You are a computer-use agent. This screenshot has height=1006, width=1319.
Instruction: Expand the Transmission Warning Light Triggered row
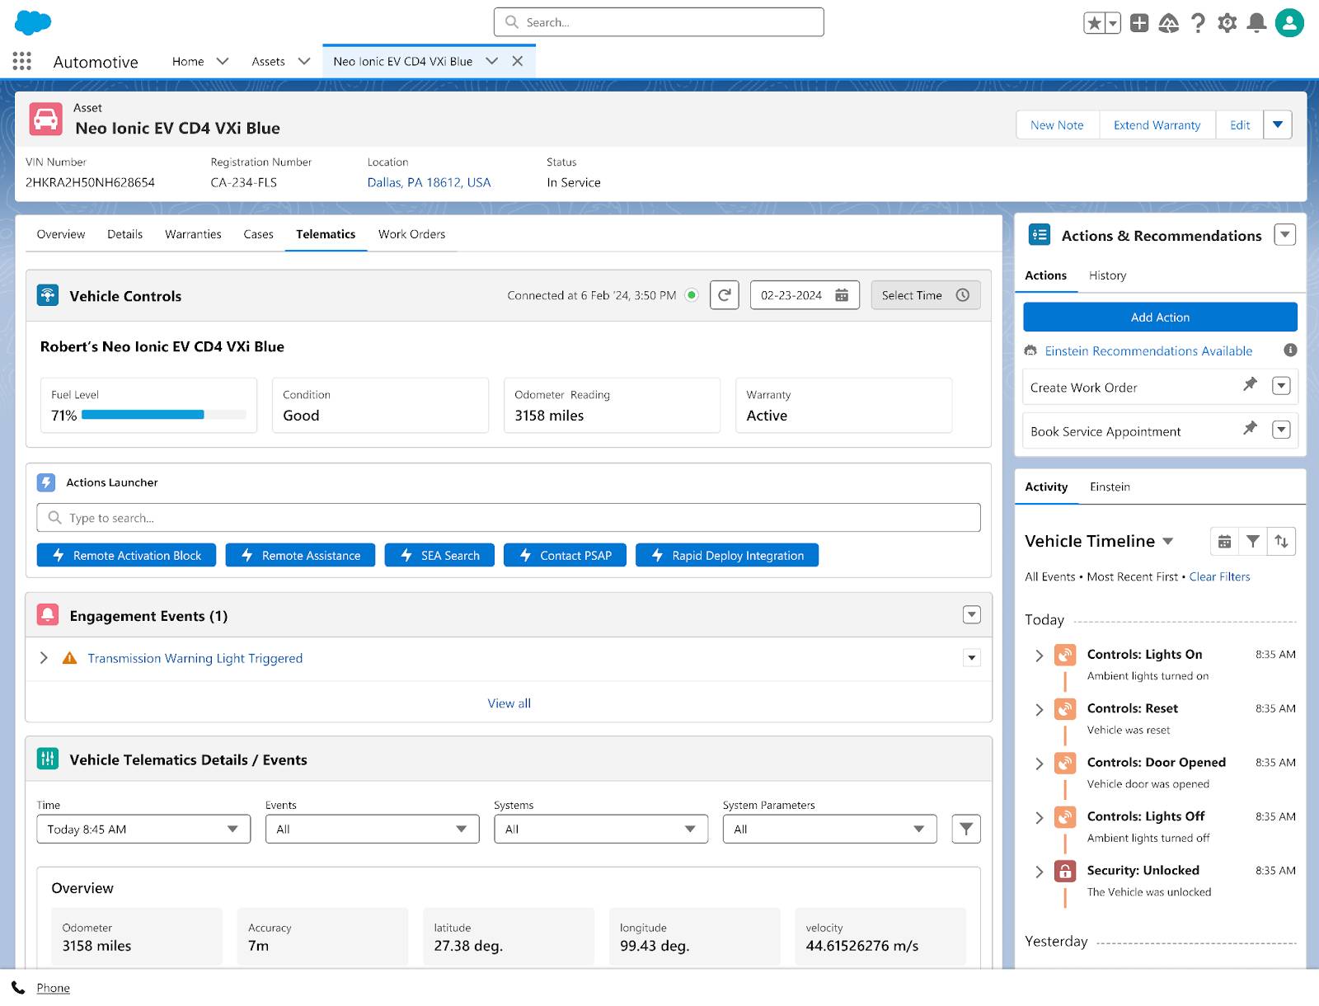(45, 658)
